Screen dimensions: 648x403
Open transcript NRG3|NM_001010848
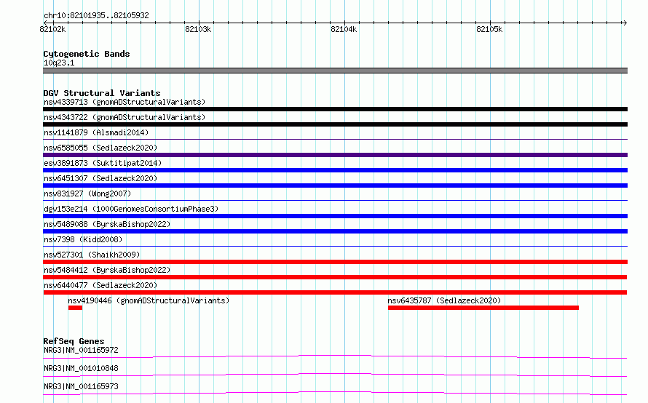[x=81, y=368]
